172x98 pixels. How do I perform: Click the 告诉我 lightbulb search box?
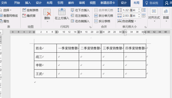pyautogui.click(x=152, y=3)
